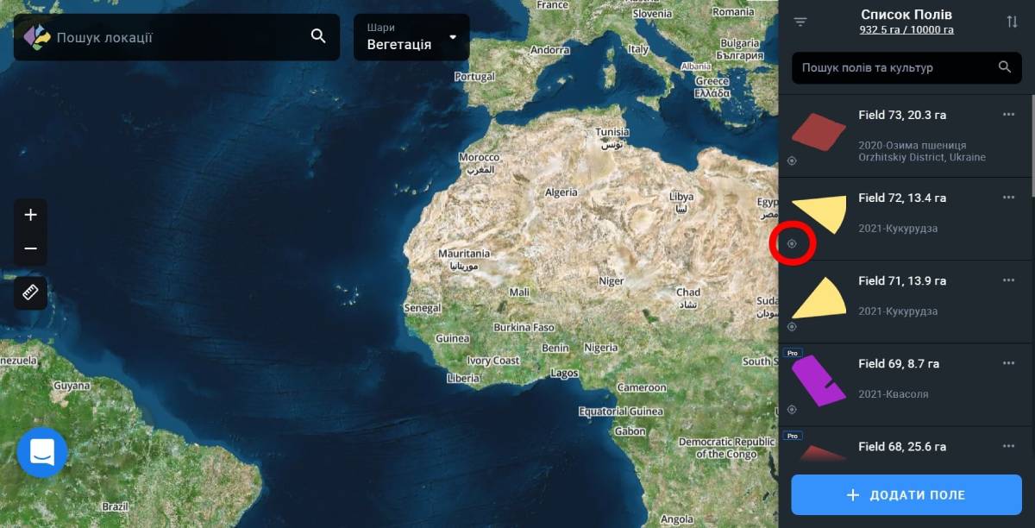The width and height of the screenshot is (1035, 528).
Task: Select Field 72 in the field list
Action: click(902, 198)
